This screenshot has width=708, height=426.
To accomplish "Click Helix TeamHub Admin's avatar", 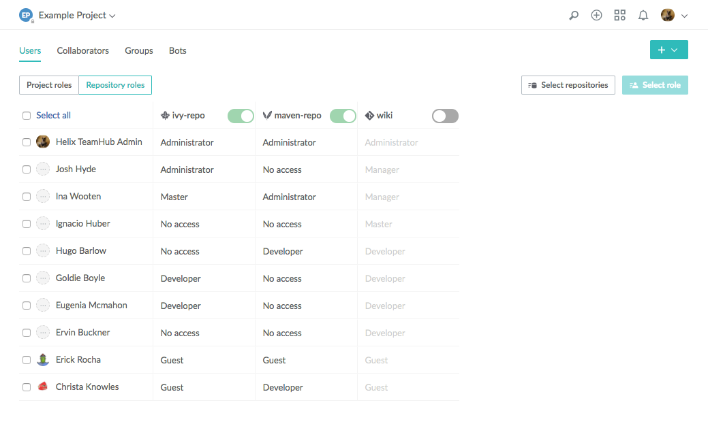I will point(43,142).
